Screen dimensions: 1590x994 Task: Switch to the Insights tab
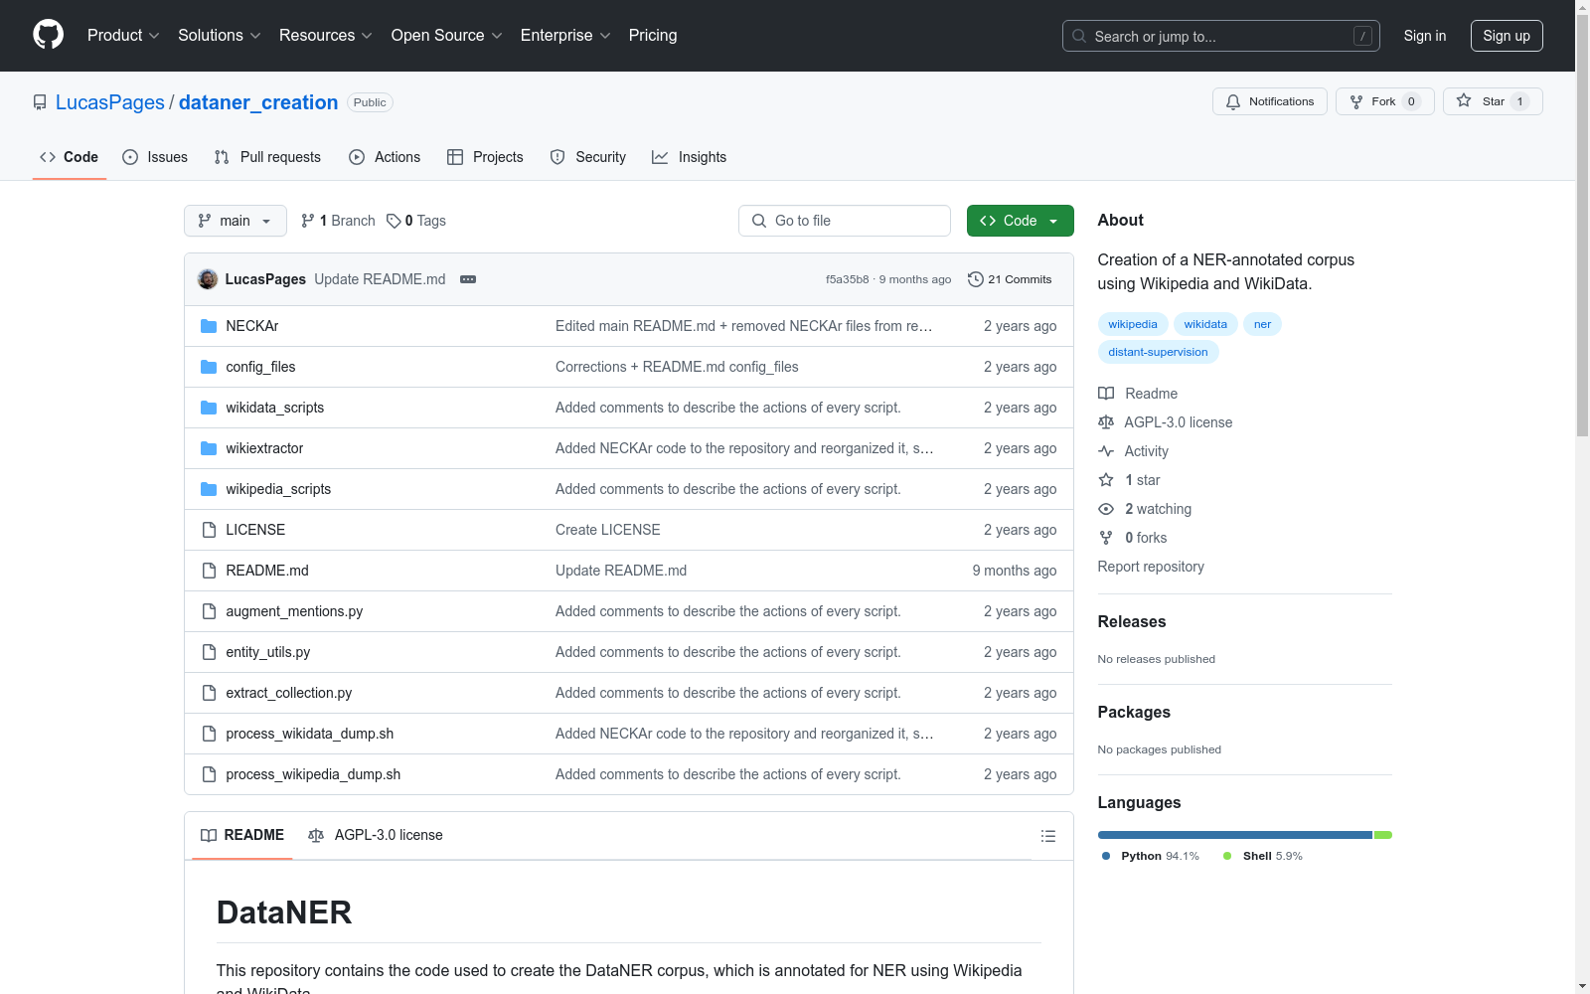689,157
